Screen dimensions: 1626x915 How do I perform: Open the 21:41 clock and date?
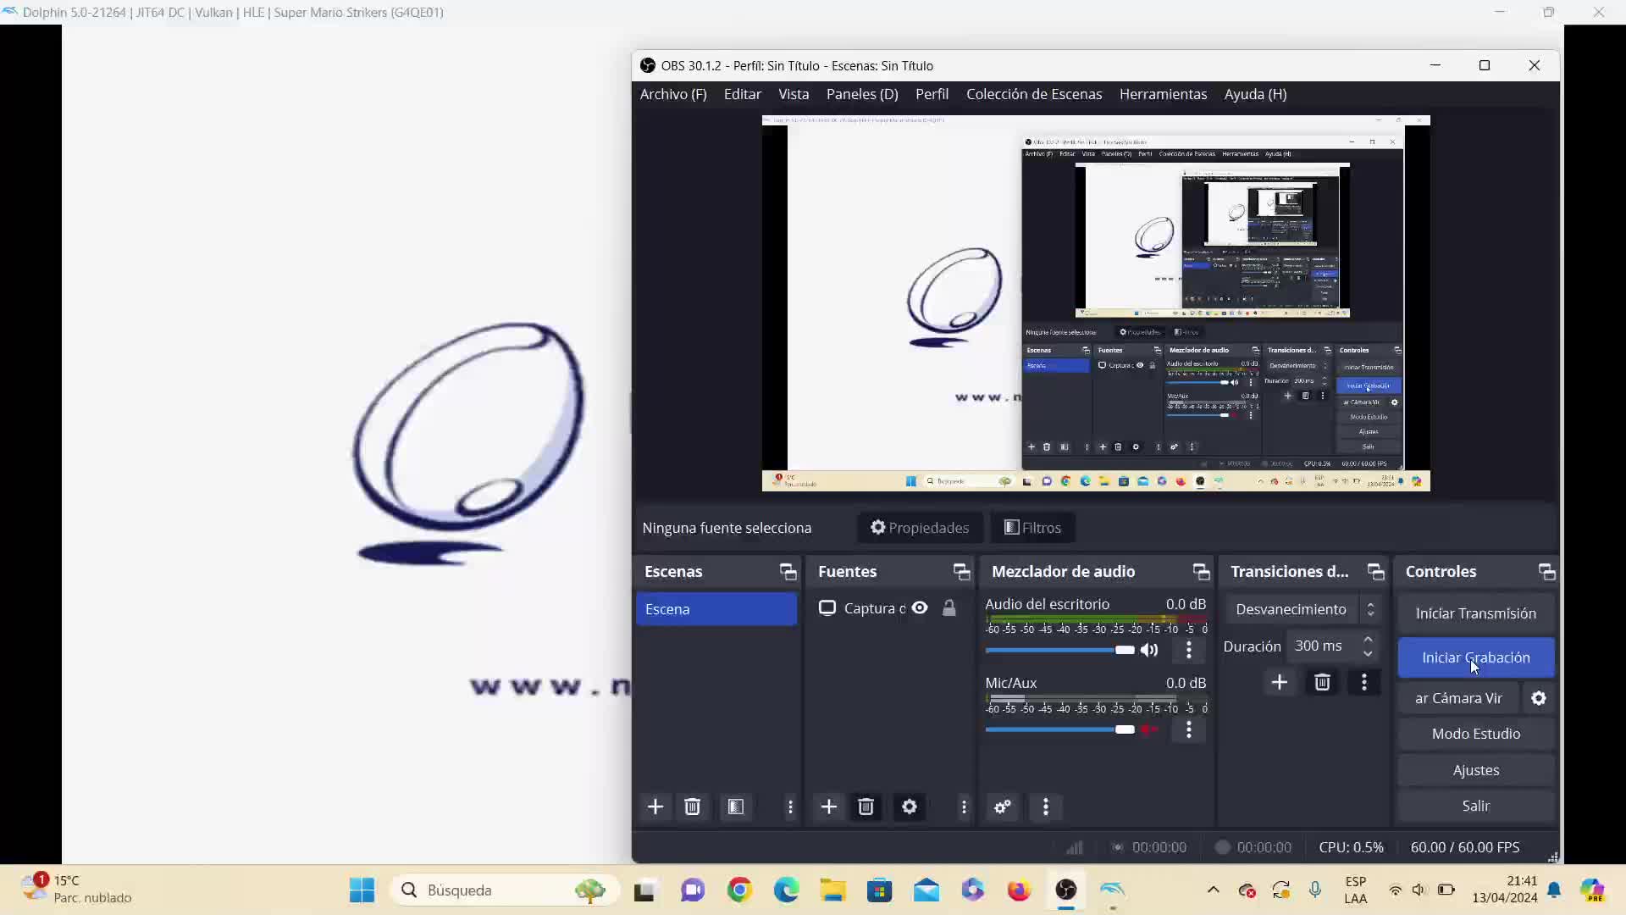point(1505,890)
